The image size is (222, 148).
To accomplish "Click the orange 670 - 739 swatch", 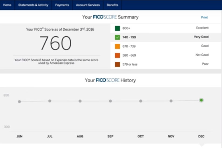I will [x=117, y=46].
